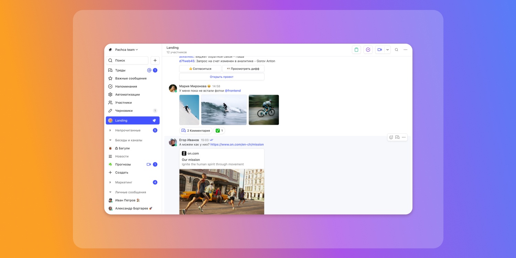Click the plus button next to search

pos(155,61)
